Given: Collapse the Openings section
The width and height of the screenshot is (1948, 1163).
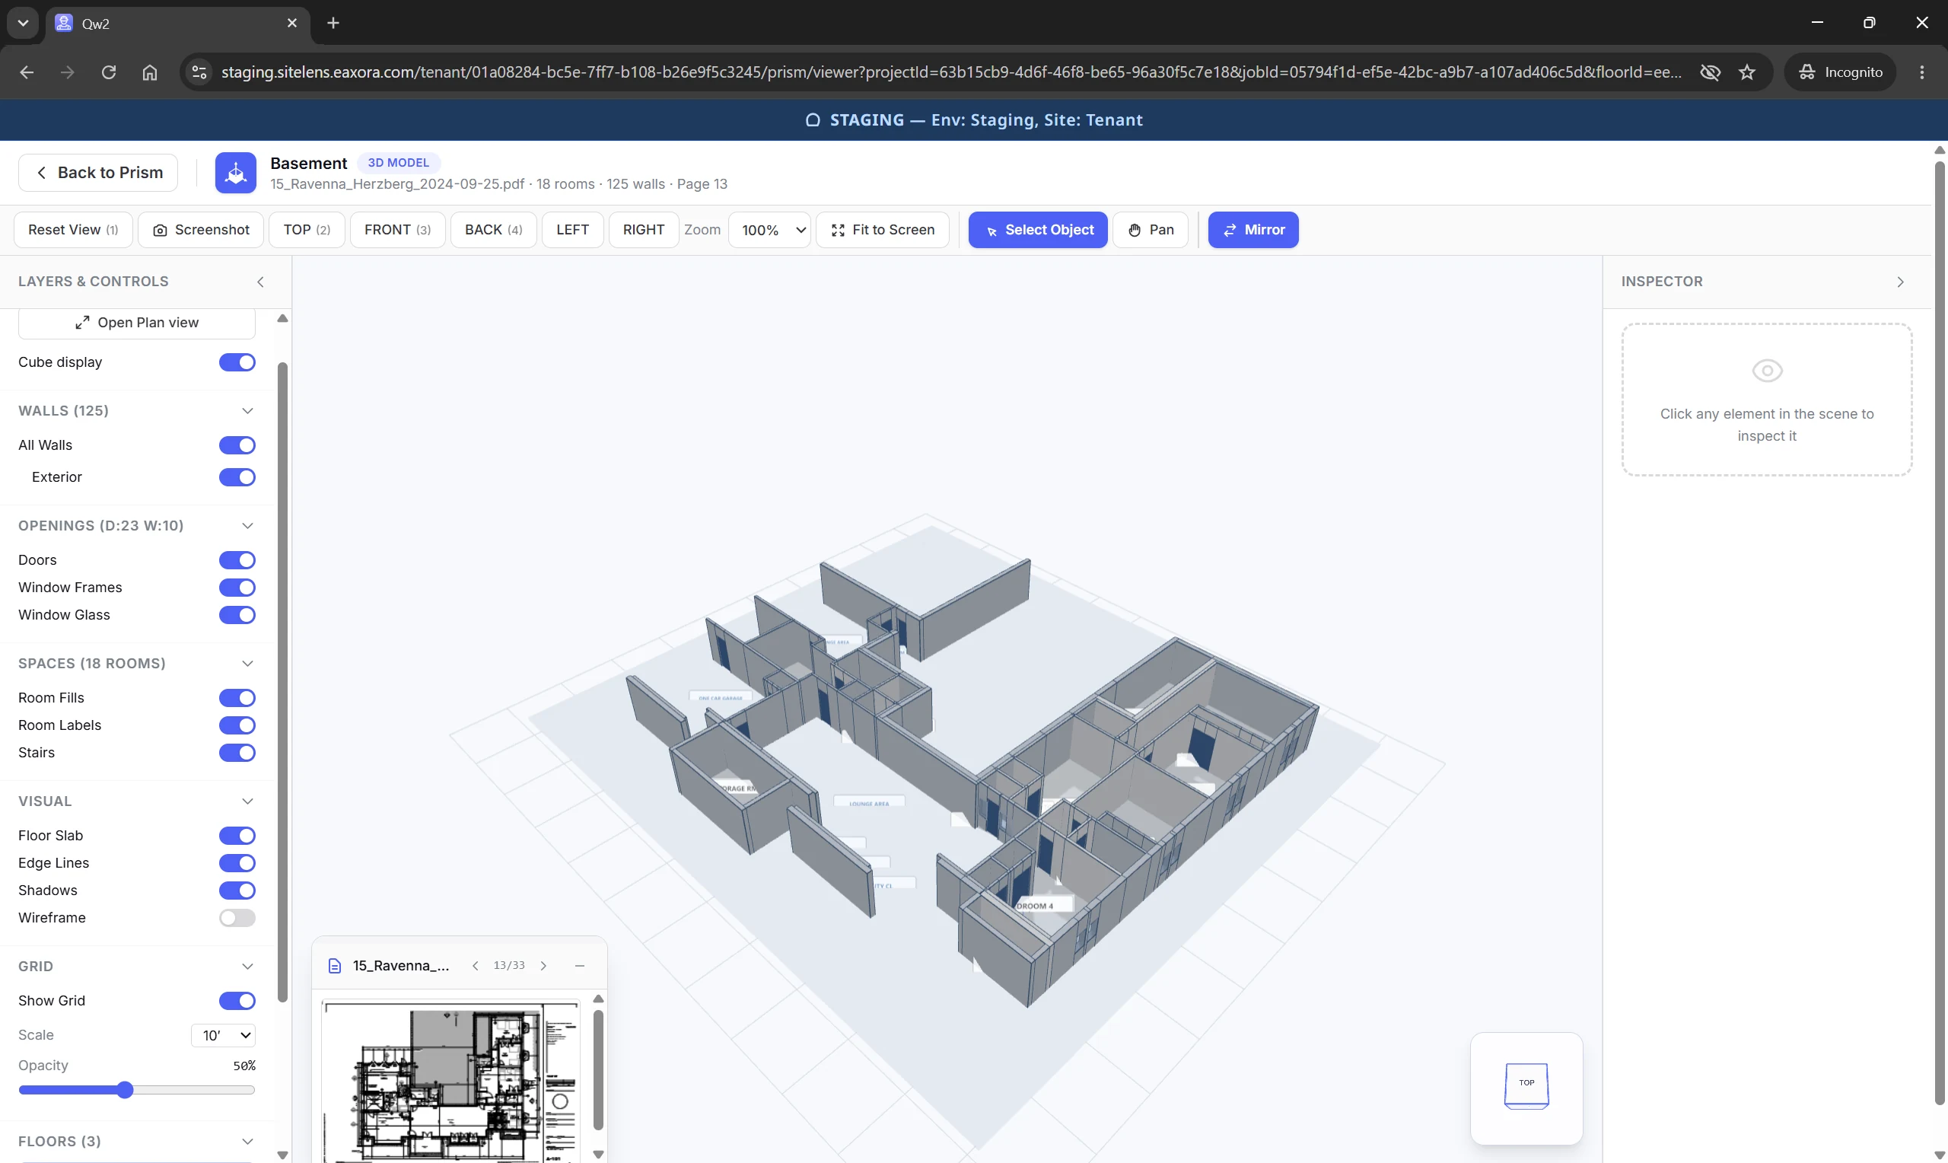Looking at the screenshot, I should pyautogui.click(x=247, y=526).
